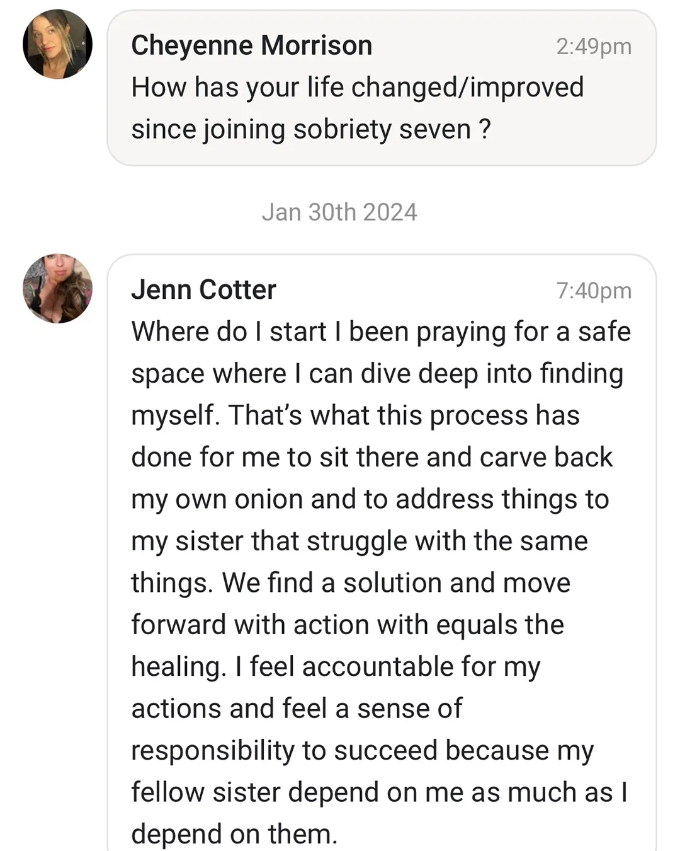Viewport: 680px width, 851px height.
Task: Open Cheyenne Morrison's profile picture
Action: tap(57, 44)
